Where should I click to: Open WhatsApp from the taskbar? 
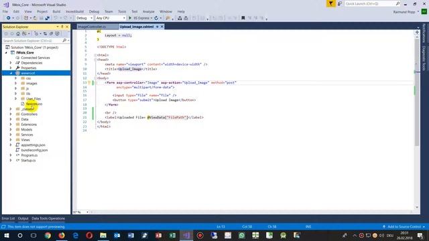pyautogui.click(x=241, y=235)
